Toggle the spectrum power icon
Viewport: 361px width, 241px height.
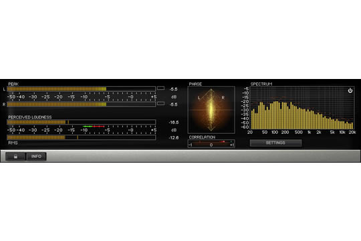350,90
